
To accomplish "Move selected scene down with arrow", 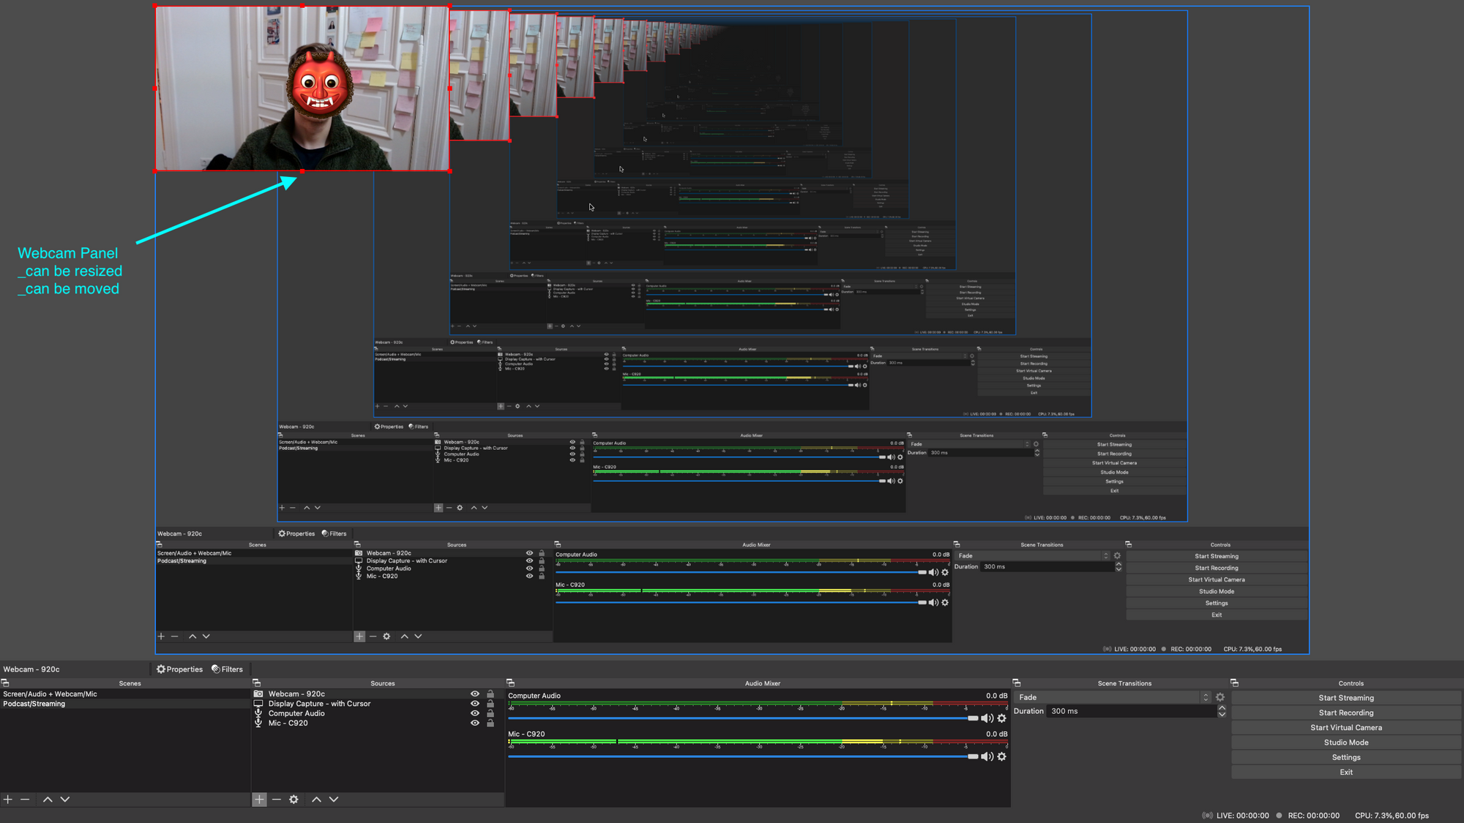I will pos(65,800).
